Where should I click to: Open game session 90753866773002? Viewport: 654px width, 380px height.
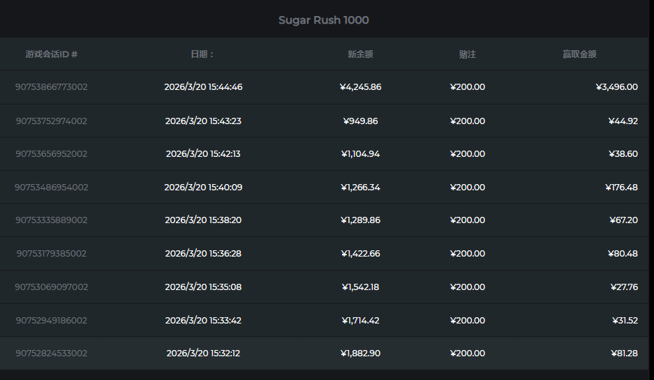51,87
